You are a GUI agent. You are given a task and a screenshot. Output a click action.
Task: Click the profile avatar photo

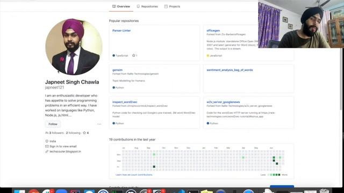pyautogui.click(x=74, y=47)
